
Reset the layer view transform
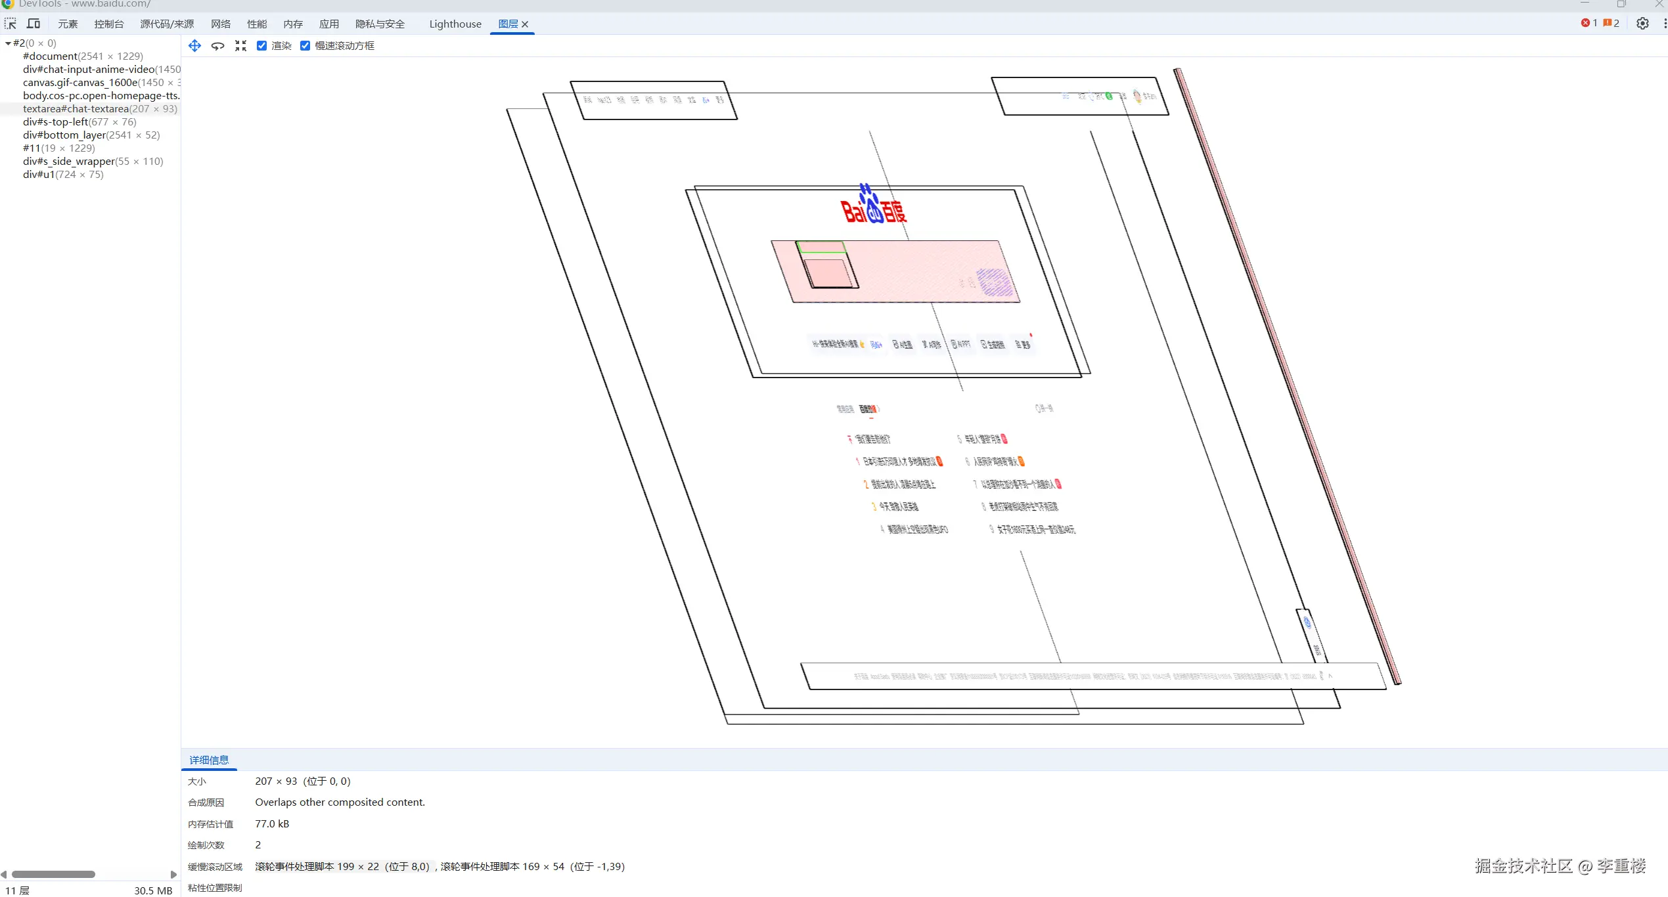[240, 45]
